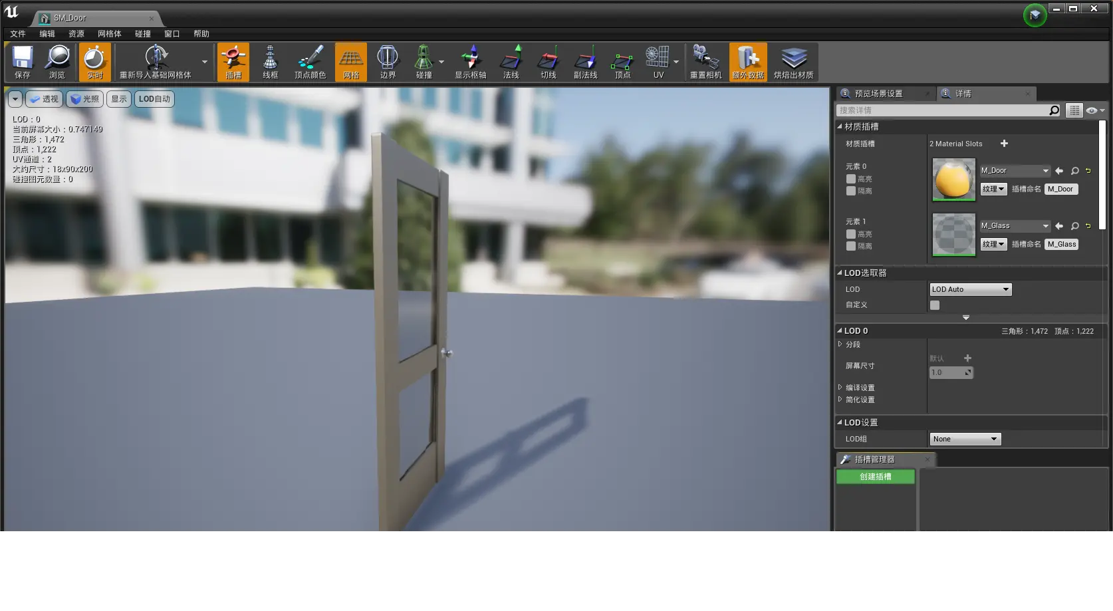Click the 创建插槽 button

[876, 477]
